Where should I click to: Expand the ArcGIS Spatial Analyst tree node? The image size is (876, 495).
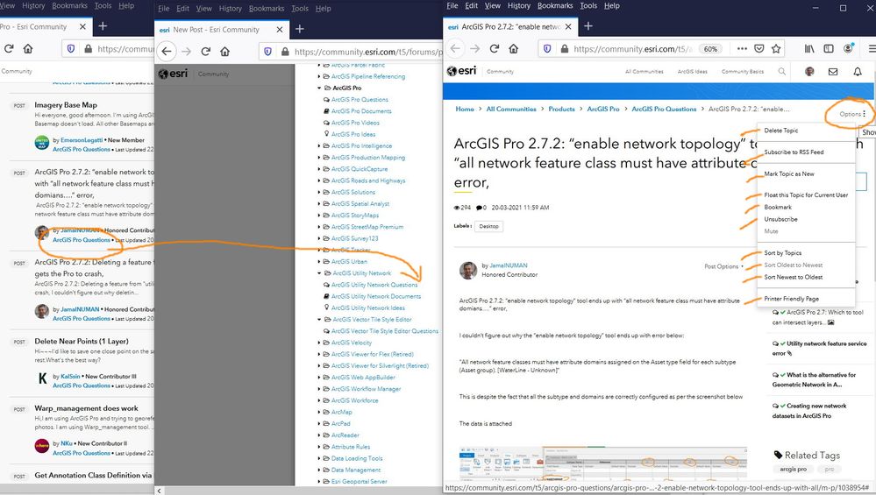(319, 203)
